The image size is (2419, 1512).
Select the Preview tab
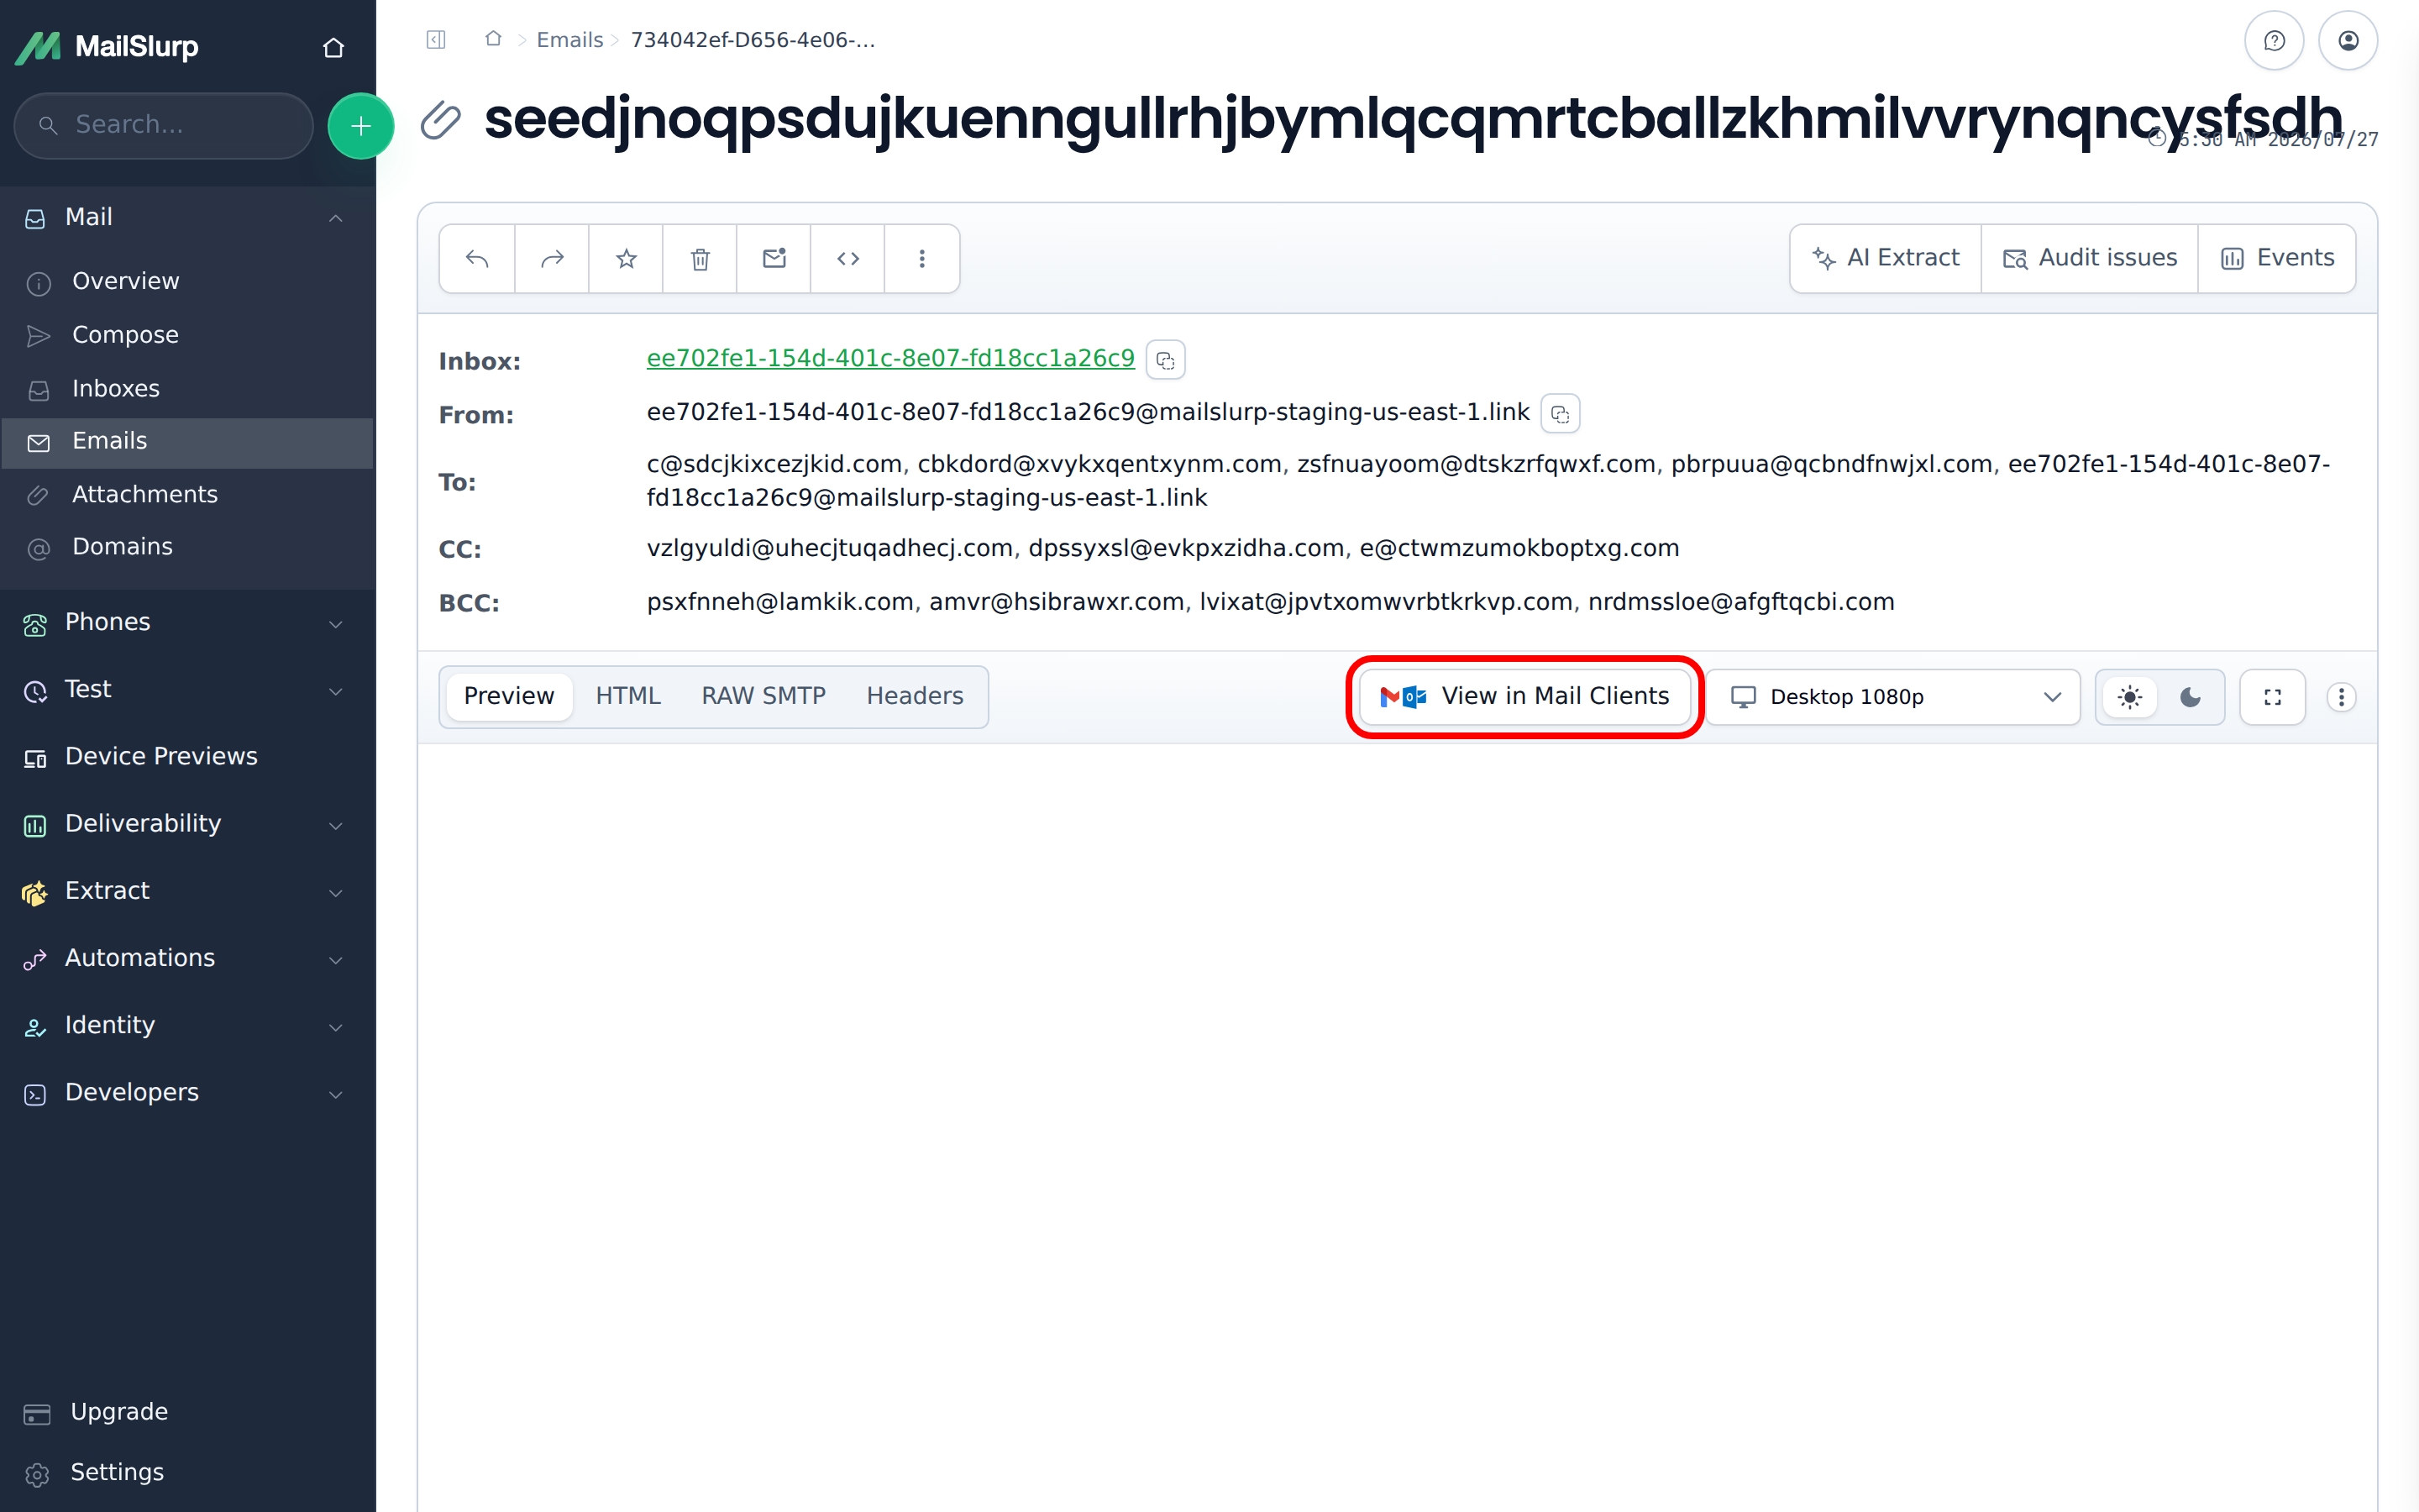pyautogui.click(x=509, y=696)
